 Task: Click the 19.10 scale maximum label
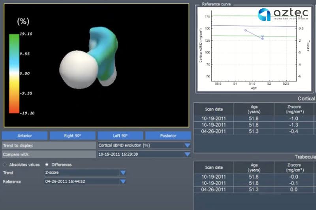pyautogui.click(x=26, y=34)
